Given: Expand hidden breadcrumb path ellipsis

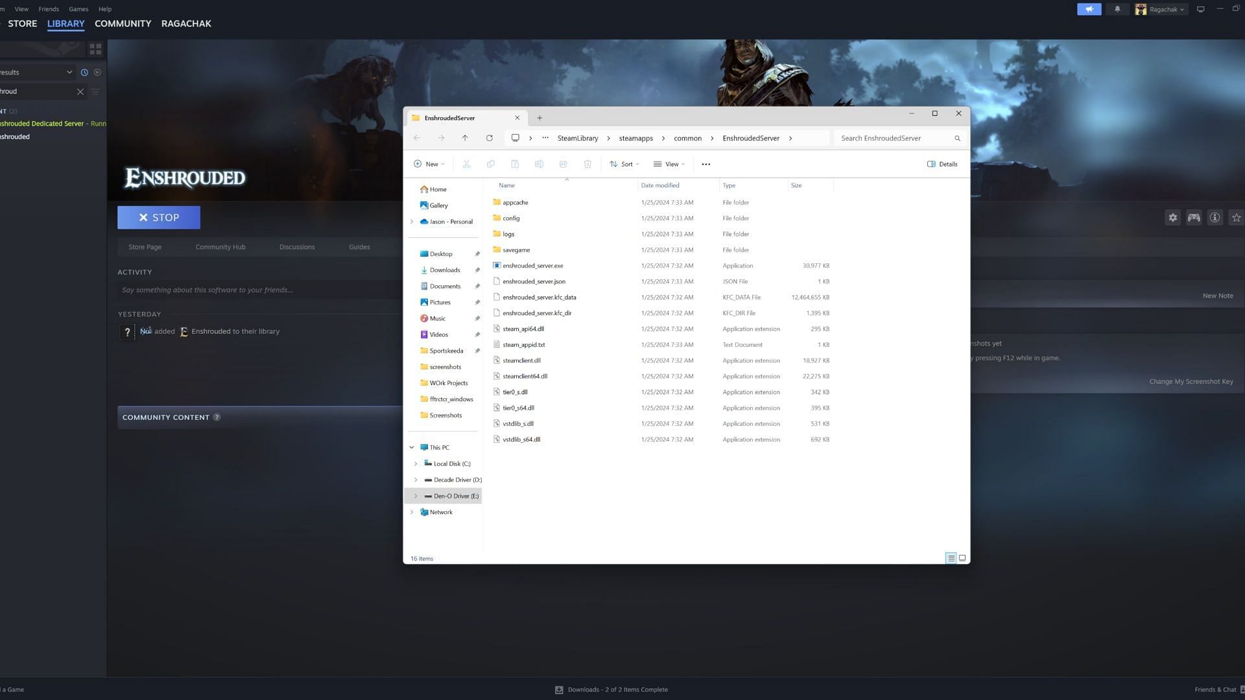Looking at the screenshot, I should tap(545, 138).
